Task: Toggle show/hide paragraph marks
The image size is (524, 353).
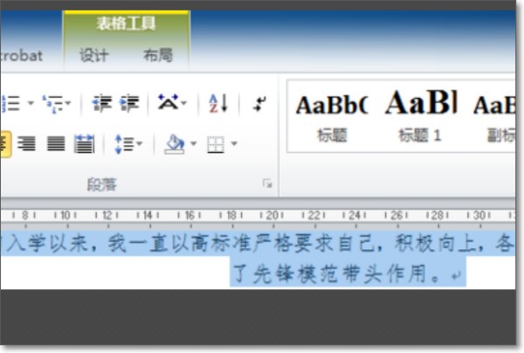Action: pyautogui.click(x=259, y=104)
